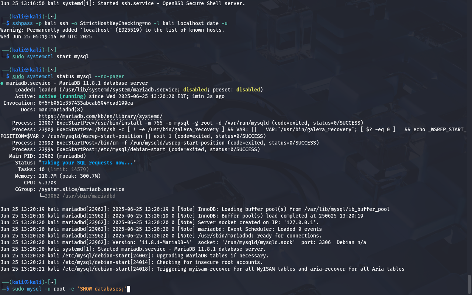Select 'Buffer pool(s) load completed' log line
Screen dimensions: 472x295
pos(182,216)
